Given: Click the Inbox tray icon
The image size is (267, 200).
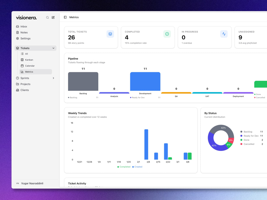Looking at the screenshot, I should (18, 26).
